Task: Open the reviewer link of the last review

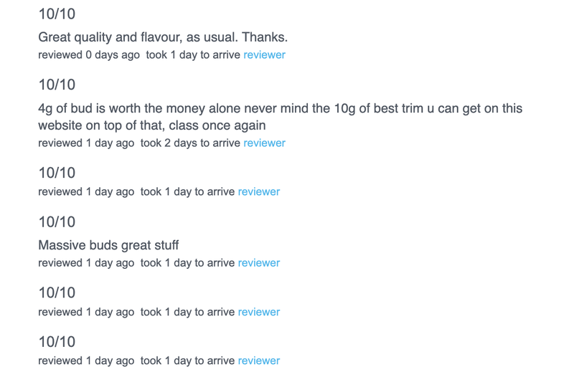Action: [258, 361]
